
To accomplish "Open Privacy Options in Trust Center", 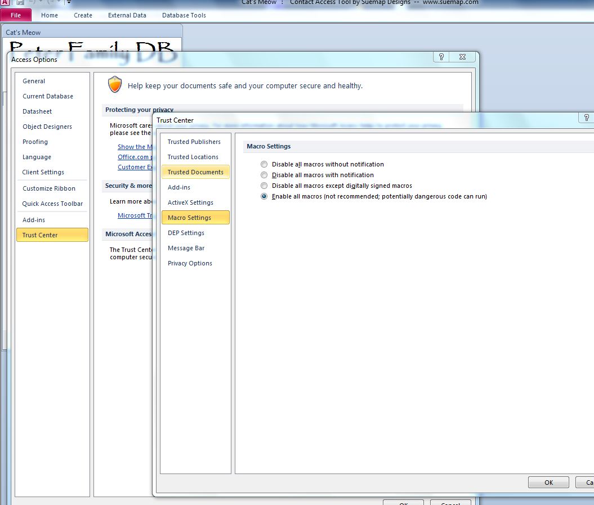I will (x=195, y=263).
